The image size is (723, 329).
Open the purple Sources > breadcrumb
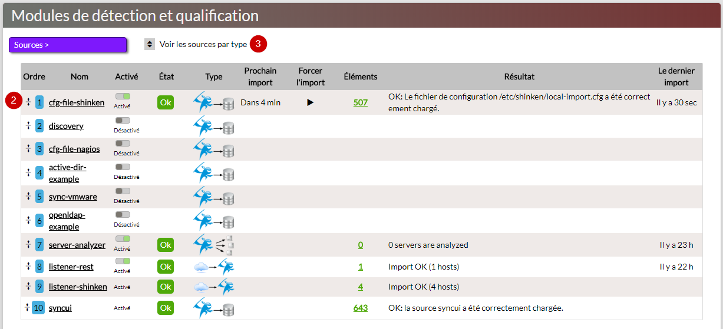pyautogui.click(x=68, y=45)
